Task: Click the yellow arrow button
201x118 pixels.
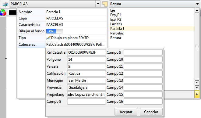Action: pyautogui.click(x=197, y=94)
